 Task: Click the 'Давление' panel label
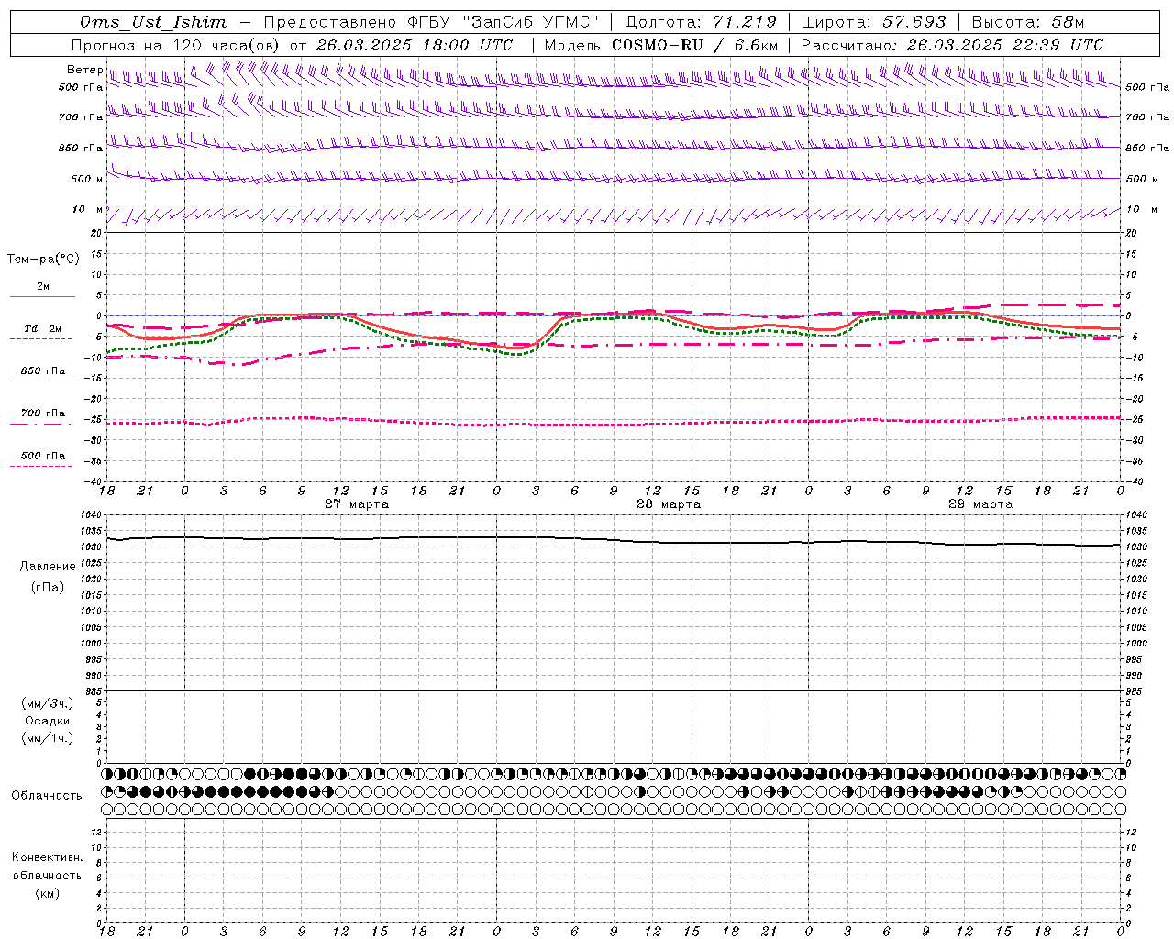(x=48, y=567)
